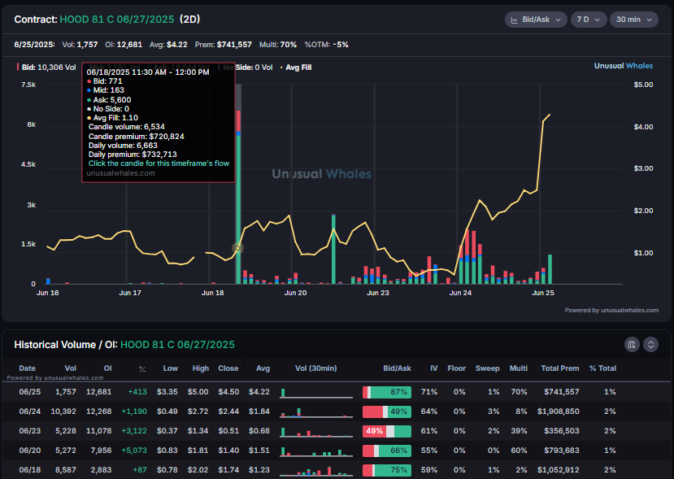The width and height of the screenshot is (674, 479).
Task: Click the 30min volume sparkline for 06/25
Action: tap(316, 393)
